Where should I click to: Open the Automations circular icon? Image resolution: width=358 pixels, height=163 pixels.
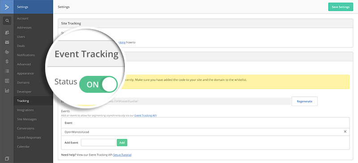coord(7,52)
